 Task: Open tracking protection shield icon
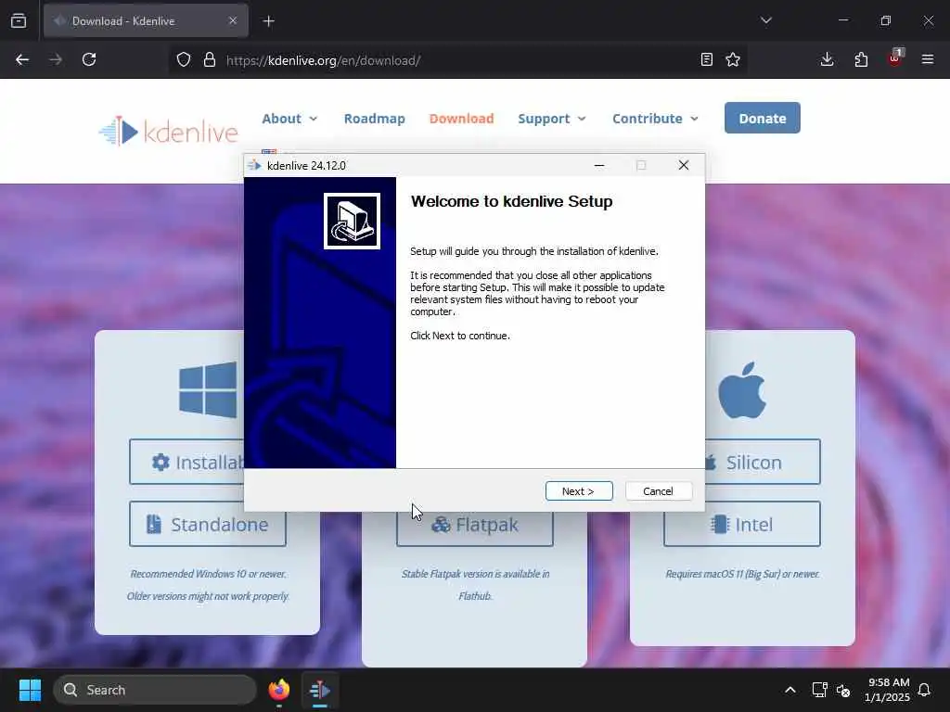[184, 59]
